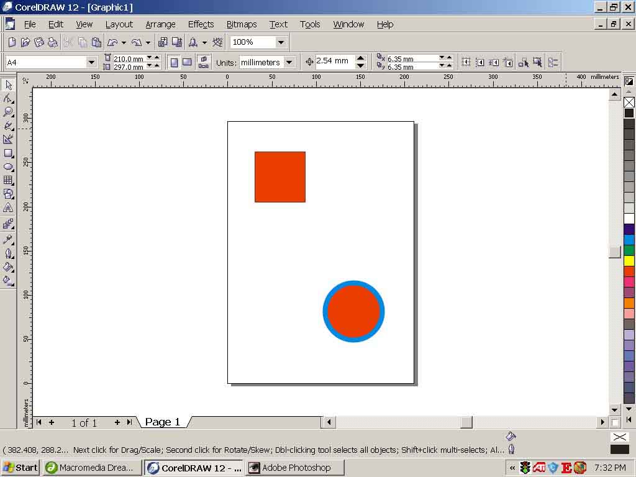Open the Bitmaps menu
This screenshot has height=477, width=636.
[x=242, y=24]
